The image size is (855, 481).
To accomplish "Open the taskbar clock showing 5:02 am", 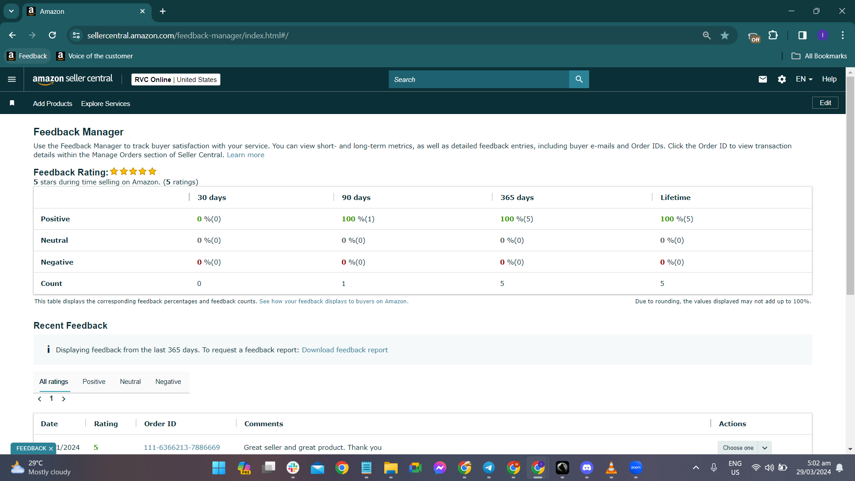I will (x=814, y=468).
